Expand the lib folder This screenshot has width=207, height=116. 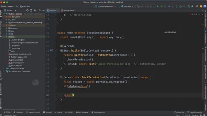[6, 34]
